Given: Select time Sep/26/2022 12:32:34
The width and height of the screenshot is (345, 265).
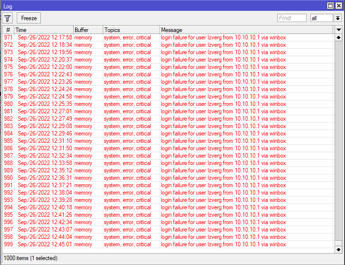Looking at the screenshot, I should coord(44,156).
